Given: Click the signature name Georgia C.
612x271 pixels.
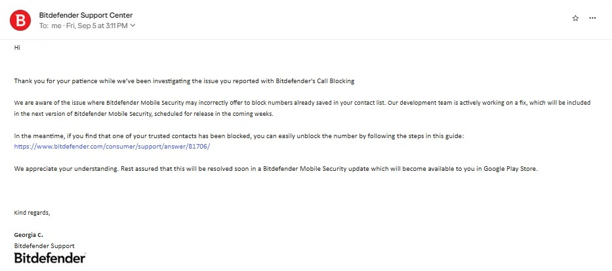Looking at the screenshot, I should click(x=28, y=235).
